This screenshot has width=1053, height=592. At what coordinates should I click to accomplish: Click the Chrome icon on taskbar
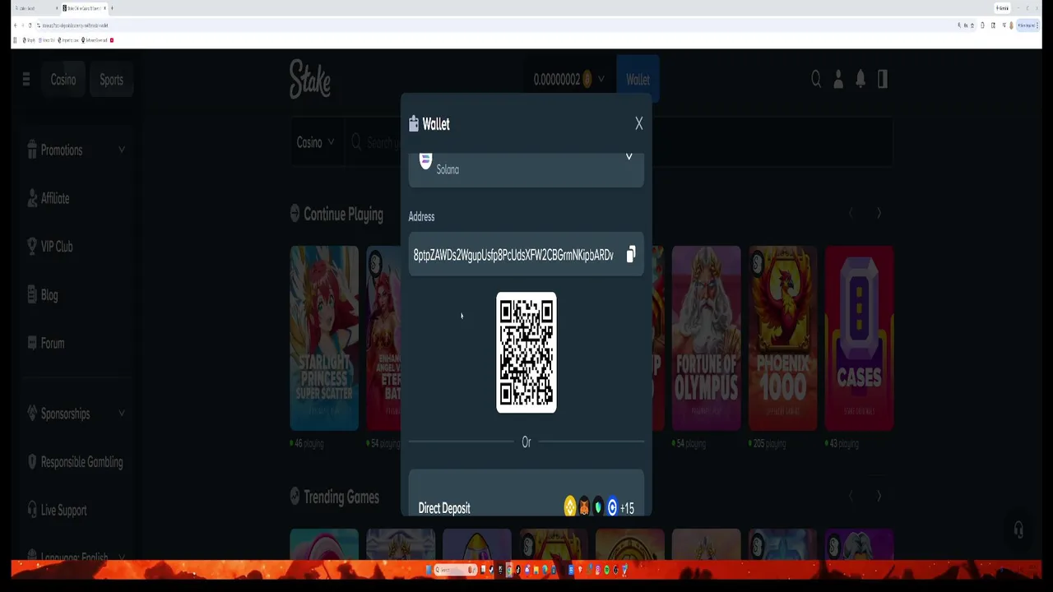509,570
